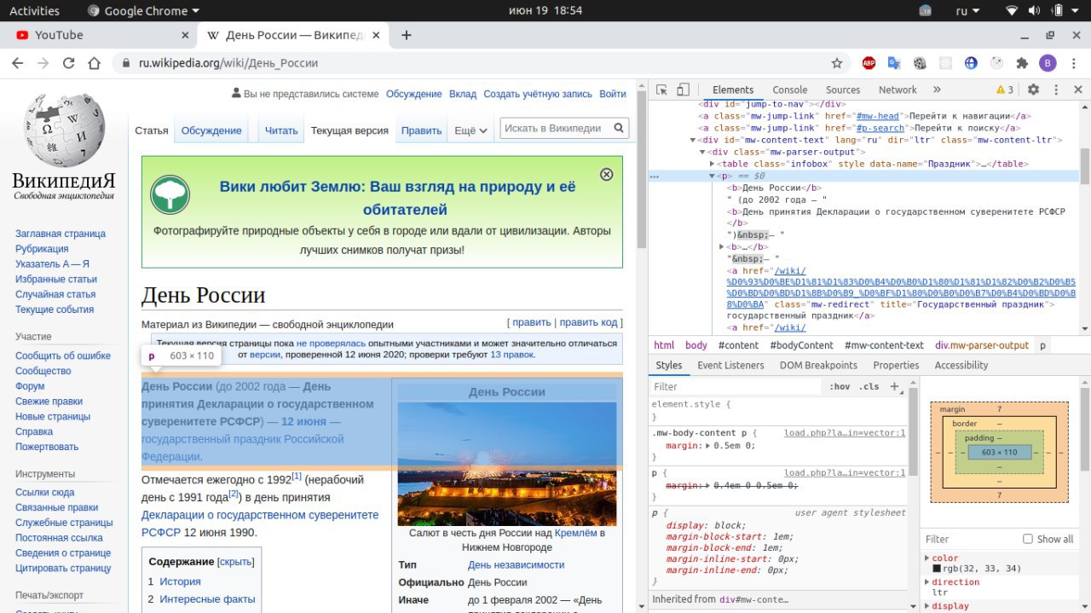Collapse the div mw-parser-output node
Viewport: 1091px width, 613px height.
pos(703,152)
